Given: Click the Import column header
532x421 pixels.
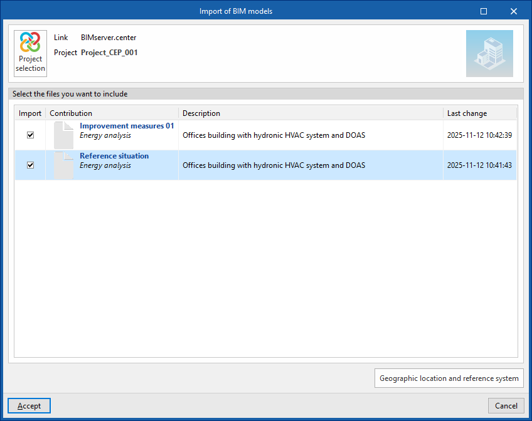Looking at the screenshot, I should point(30,113).
